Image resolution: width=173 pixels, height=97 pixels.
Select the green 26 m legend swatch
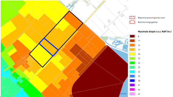click(132, 63)
